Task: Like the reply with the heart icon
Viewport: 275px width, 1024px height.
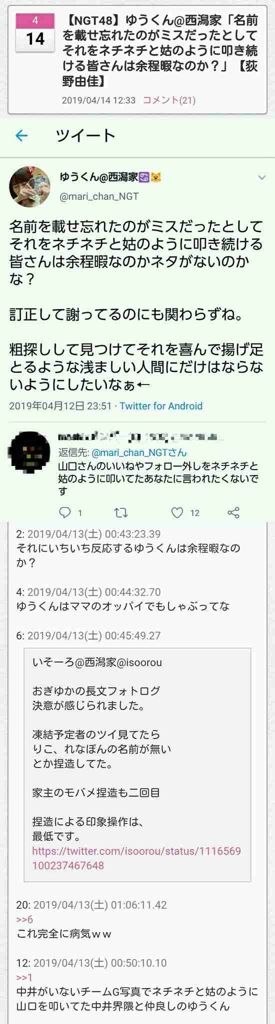Action: pyautogui.click(x=177, y=512)
